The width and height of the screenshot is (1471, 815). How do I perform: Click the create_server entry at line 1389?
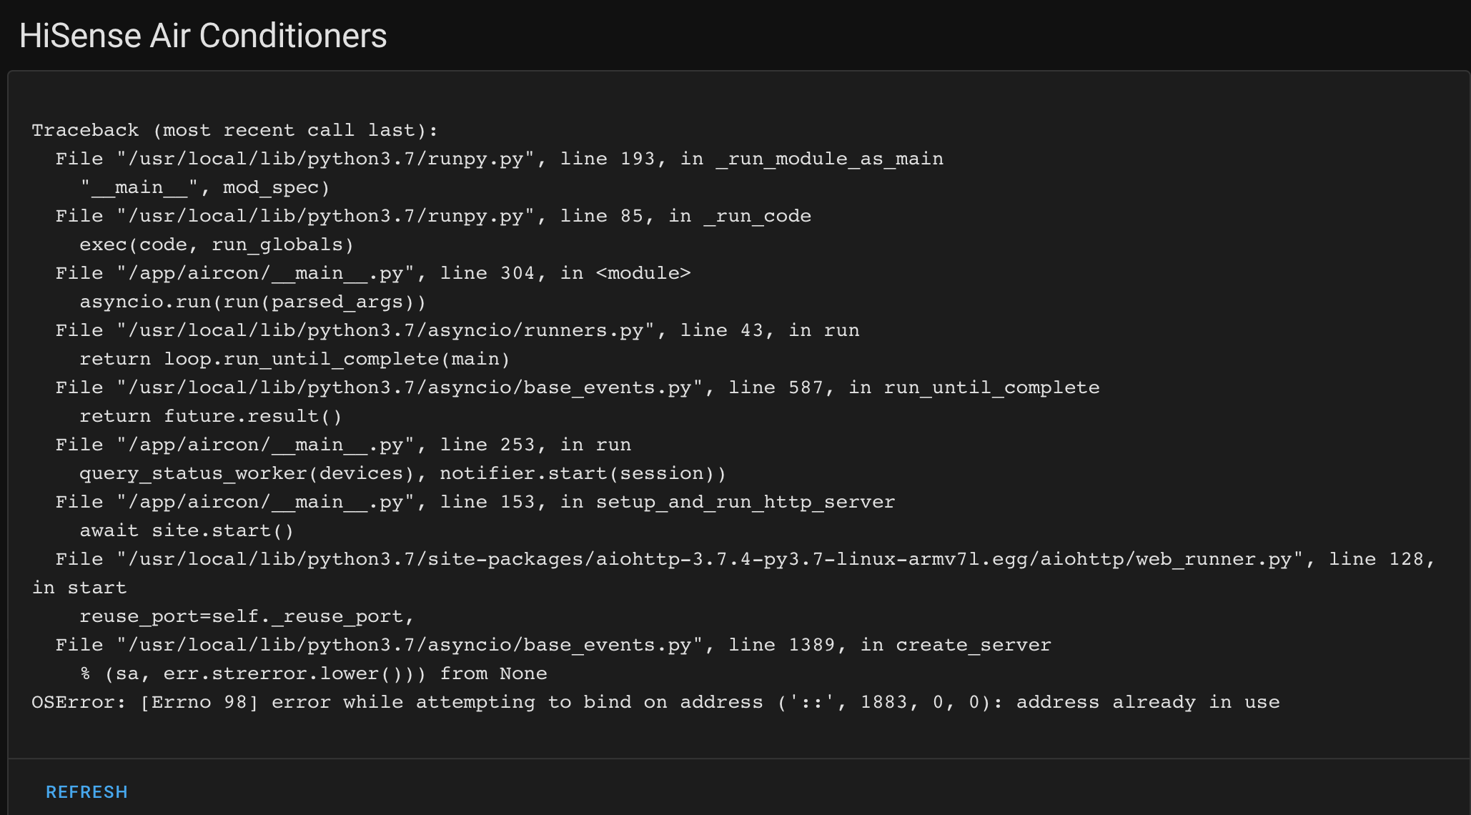click(x=553, y=644)
